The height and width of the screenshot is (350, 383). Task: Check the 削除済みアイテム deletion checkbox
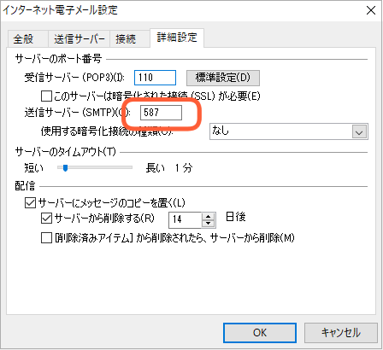click(x=46, y=237)
